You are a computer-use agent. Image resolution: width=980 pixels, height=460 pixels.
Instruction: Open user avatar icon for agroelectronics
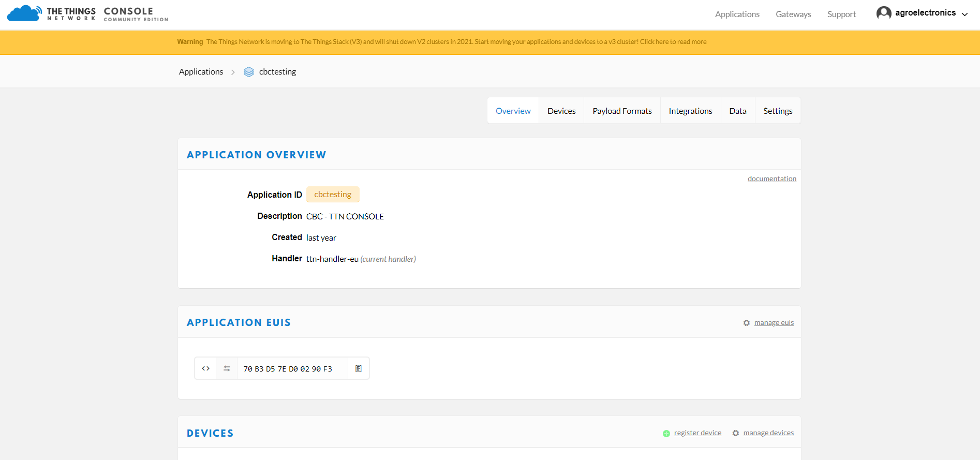[x=884, y=13]
